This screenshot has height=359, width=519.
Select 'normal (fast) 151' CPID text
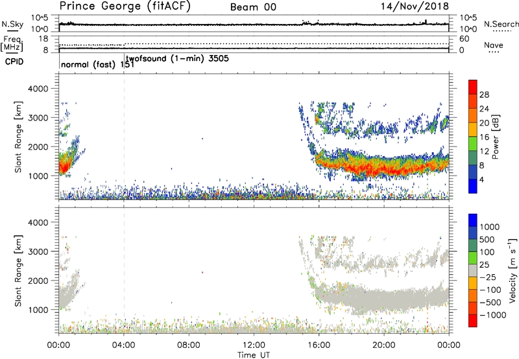98,64
